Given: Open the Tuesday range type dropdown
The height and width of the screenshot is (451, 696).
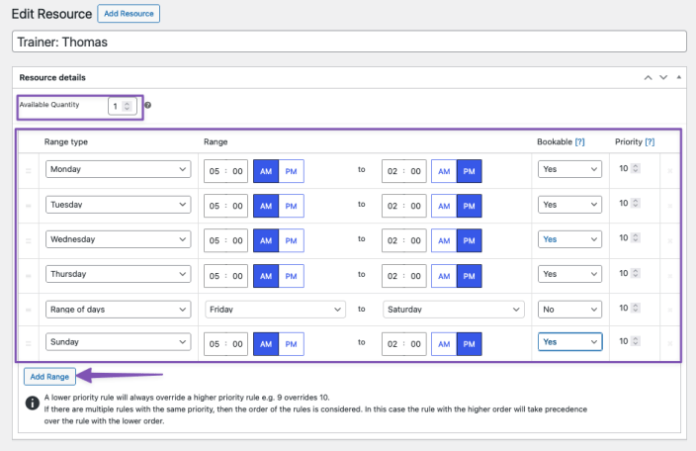Looking at the screenshot, I should (118, 205).
